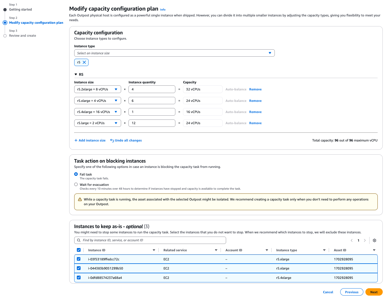Click Auto-balance for the r5.4xlarge row

236,112
